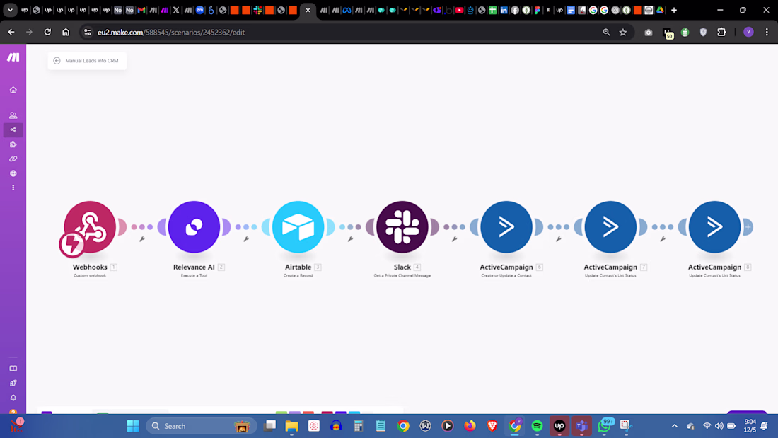
Task: Switch to the LinkedIn browser tab
Action: 504,10
